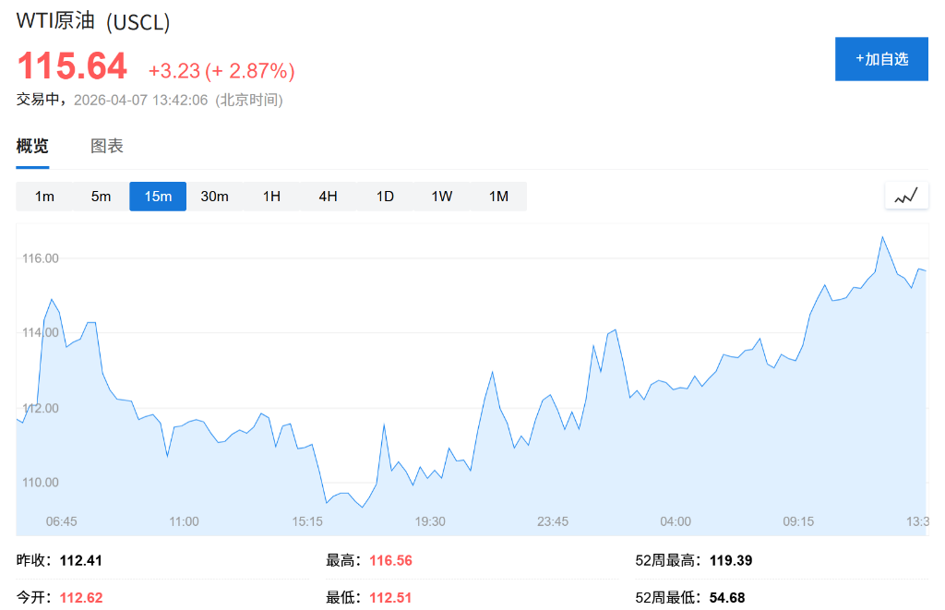Switch to daily 1D view

click(385, 196)
